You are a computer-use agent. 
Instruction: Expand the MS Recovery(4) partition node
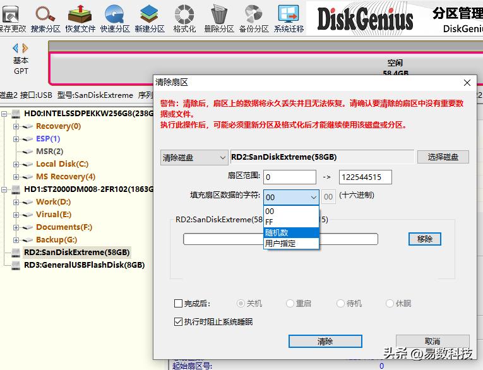point(16,177)
